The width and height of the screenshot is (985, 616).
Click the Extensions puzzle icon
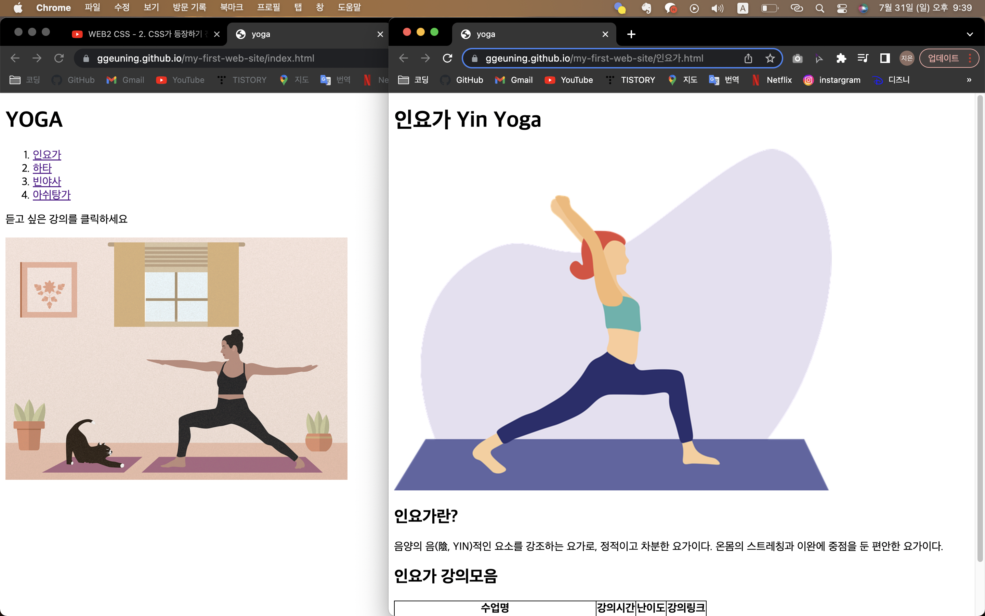click(841, 58)
